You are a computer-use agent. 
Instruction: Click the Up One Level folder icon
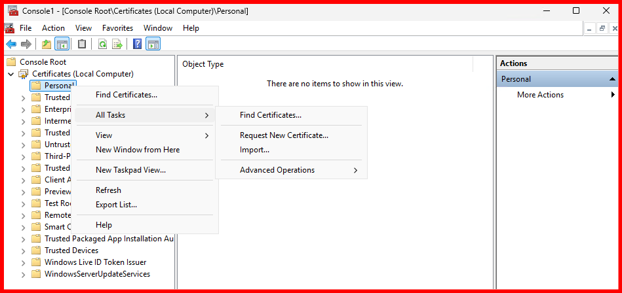(46, 44)
